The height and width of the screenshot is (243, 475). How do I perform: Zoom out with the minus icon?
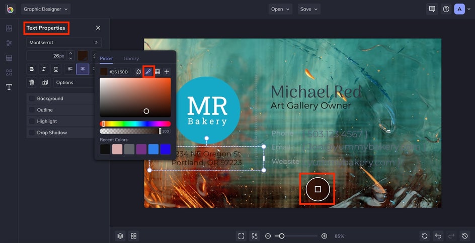coord(268,236)
